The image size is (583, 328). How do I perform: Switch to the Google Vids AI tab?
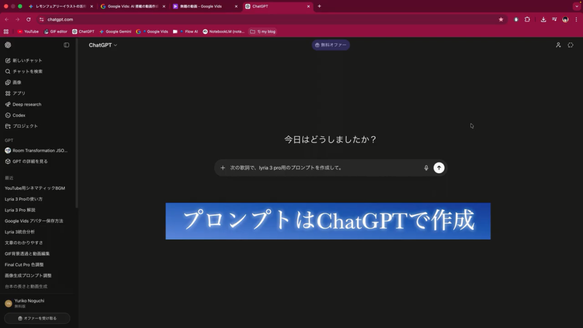[129, 6]
